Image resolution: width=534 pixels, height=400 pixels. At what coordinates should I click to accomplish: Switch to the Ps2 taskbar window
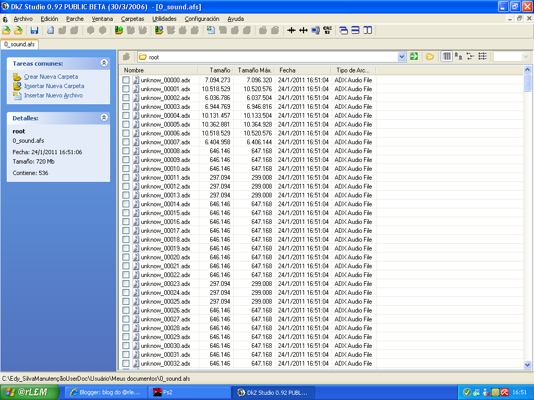coord(190,392)
